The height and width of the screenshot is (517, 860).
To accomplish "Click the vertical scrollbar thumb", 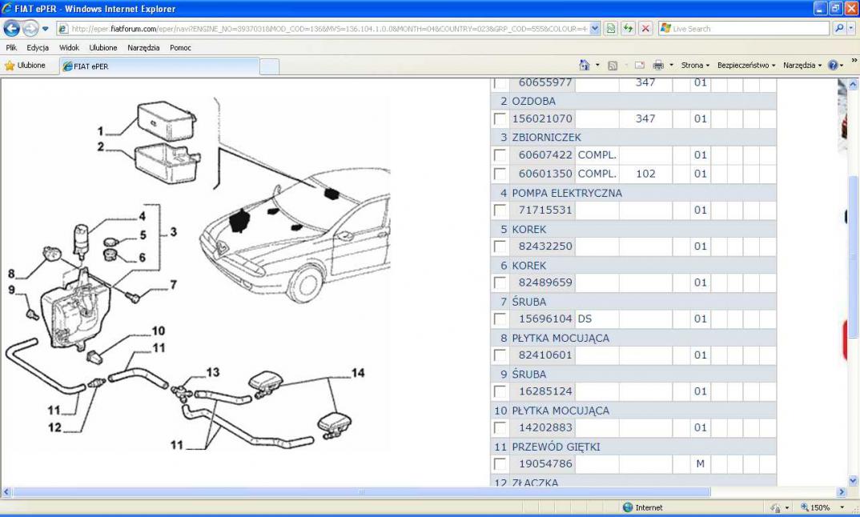I will pyautogui.click(x=853, y=257).
